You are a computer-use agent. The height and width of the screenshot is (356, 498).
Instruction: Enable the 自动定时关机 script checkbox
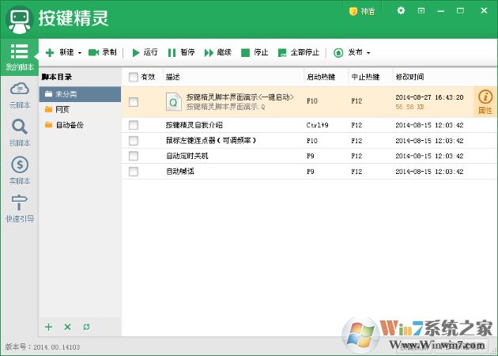click(x=133, y=156)
